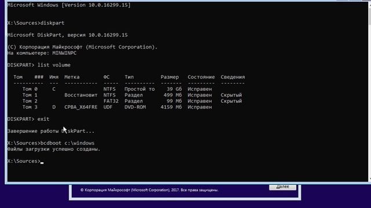Click the text 'bcdboot c:\windows'
The image size is (371, 208).
click(x=67, y=143)
